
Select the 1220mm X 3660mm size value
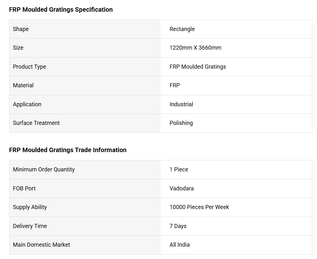195,48
